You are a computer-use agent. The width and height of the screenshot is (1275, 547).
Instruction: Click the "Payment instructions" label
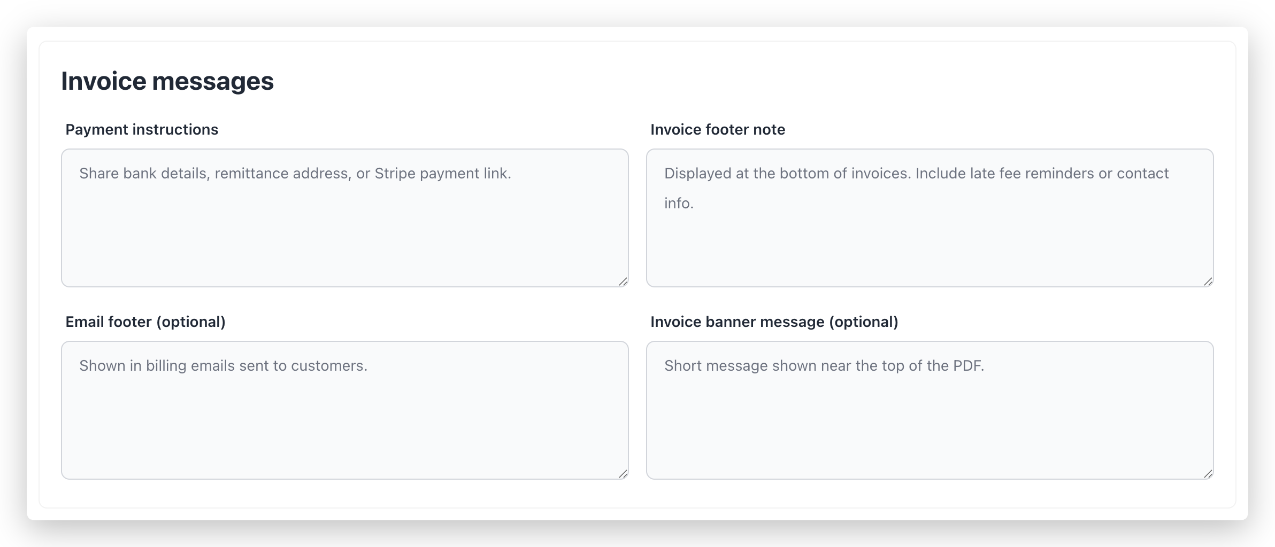tap(142, 130)
